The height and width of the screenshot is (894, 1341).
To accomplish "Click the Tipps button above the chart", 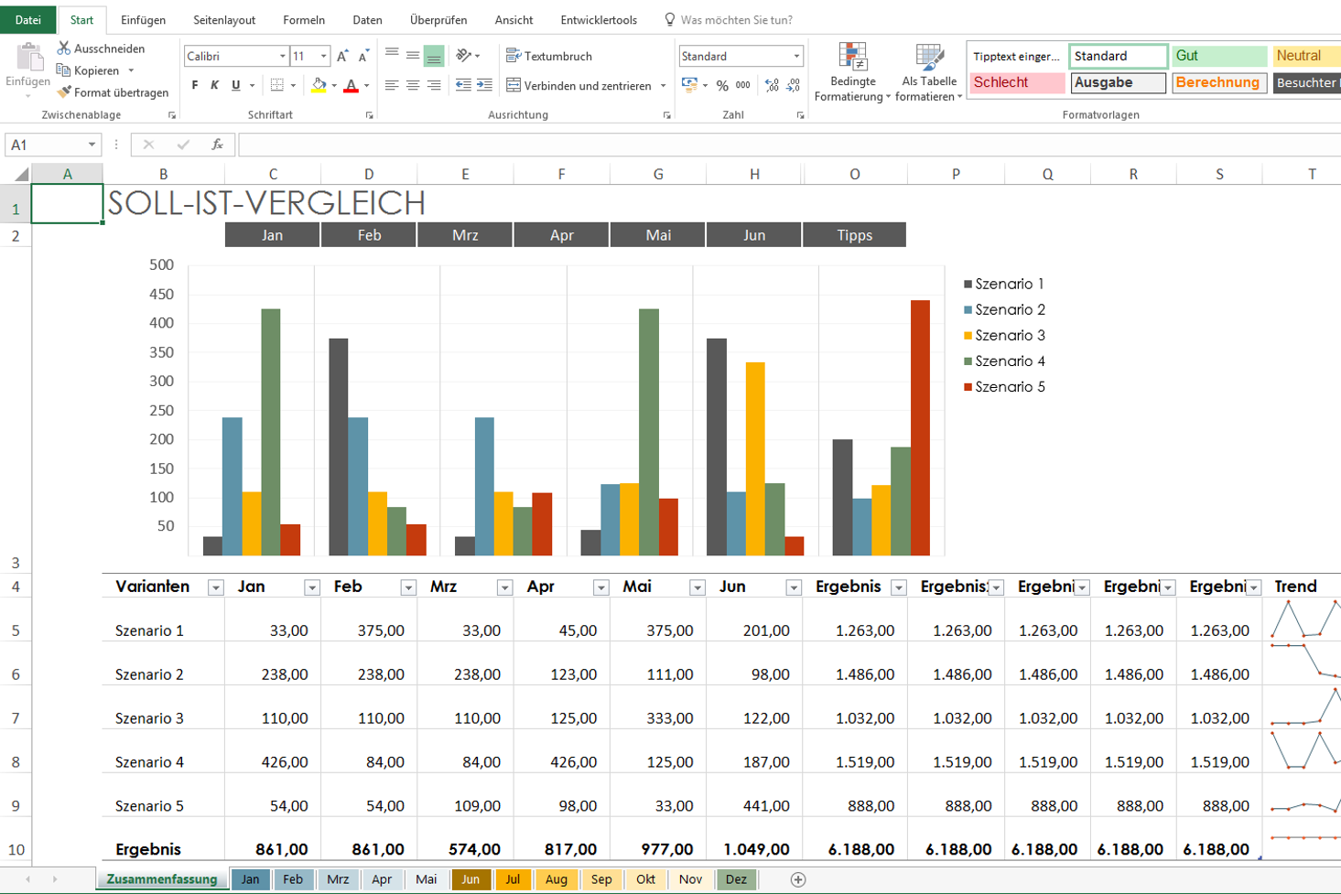I will point(854,235).
